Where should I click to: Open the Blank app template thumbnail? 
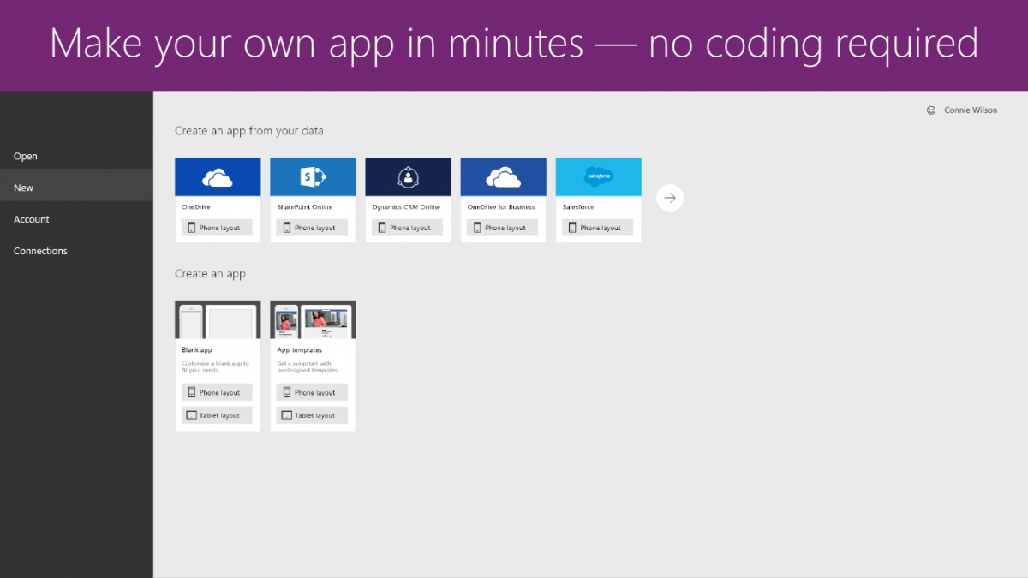218,320
